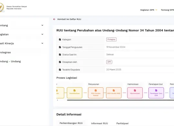Open Undang - Undang in the sidebar
Image resolution: width=174 pixels, height=126 pixels.
[x=10, y=61]
